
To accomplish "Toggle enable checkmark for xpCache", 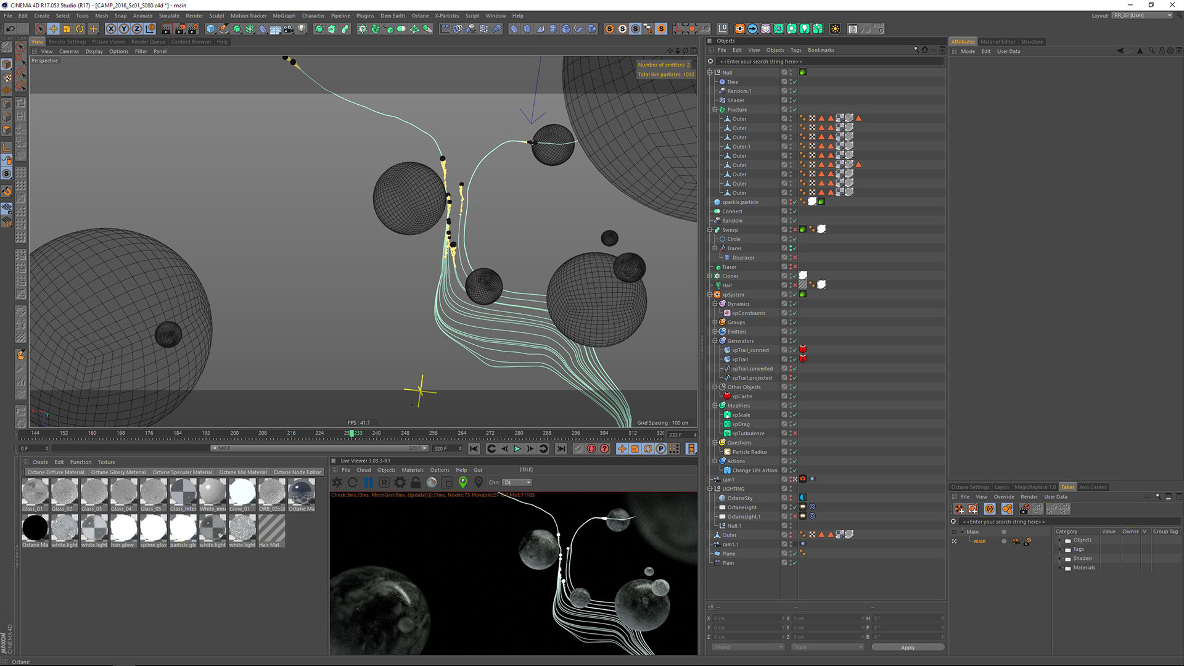I will tap(795, 396).
